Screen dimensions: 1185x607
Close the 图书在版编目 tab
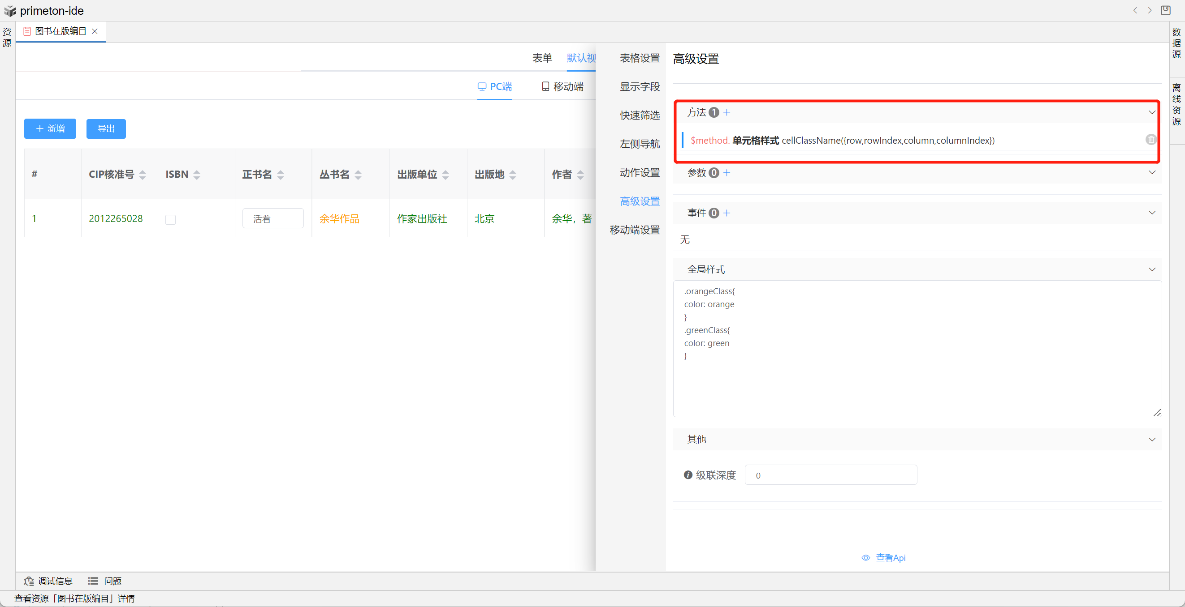coord(95,31)
